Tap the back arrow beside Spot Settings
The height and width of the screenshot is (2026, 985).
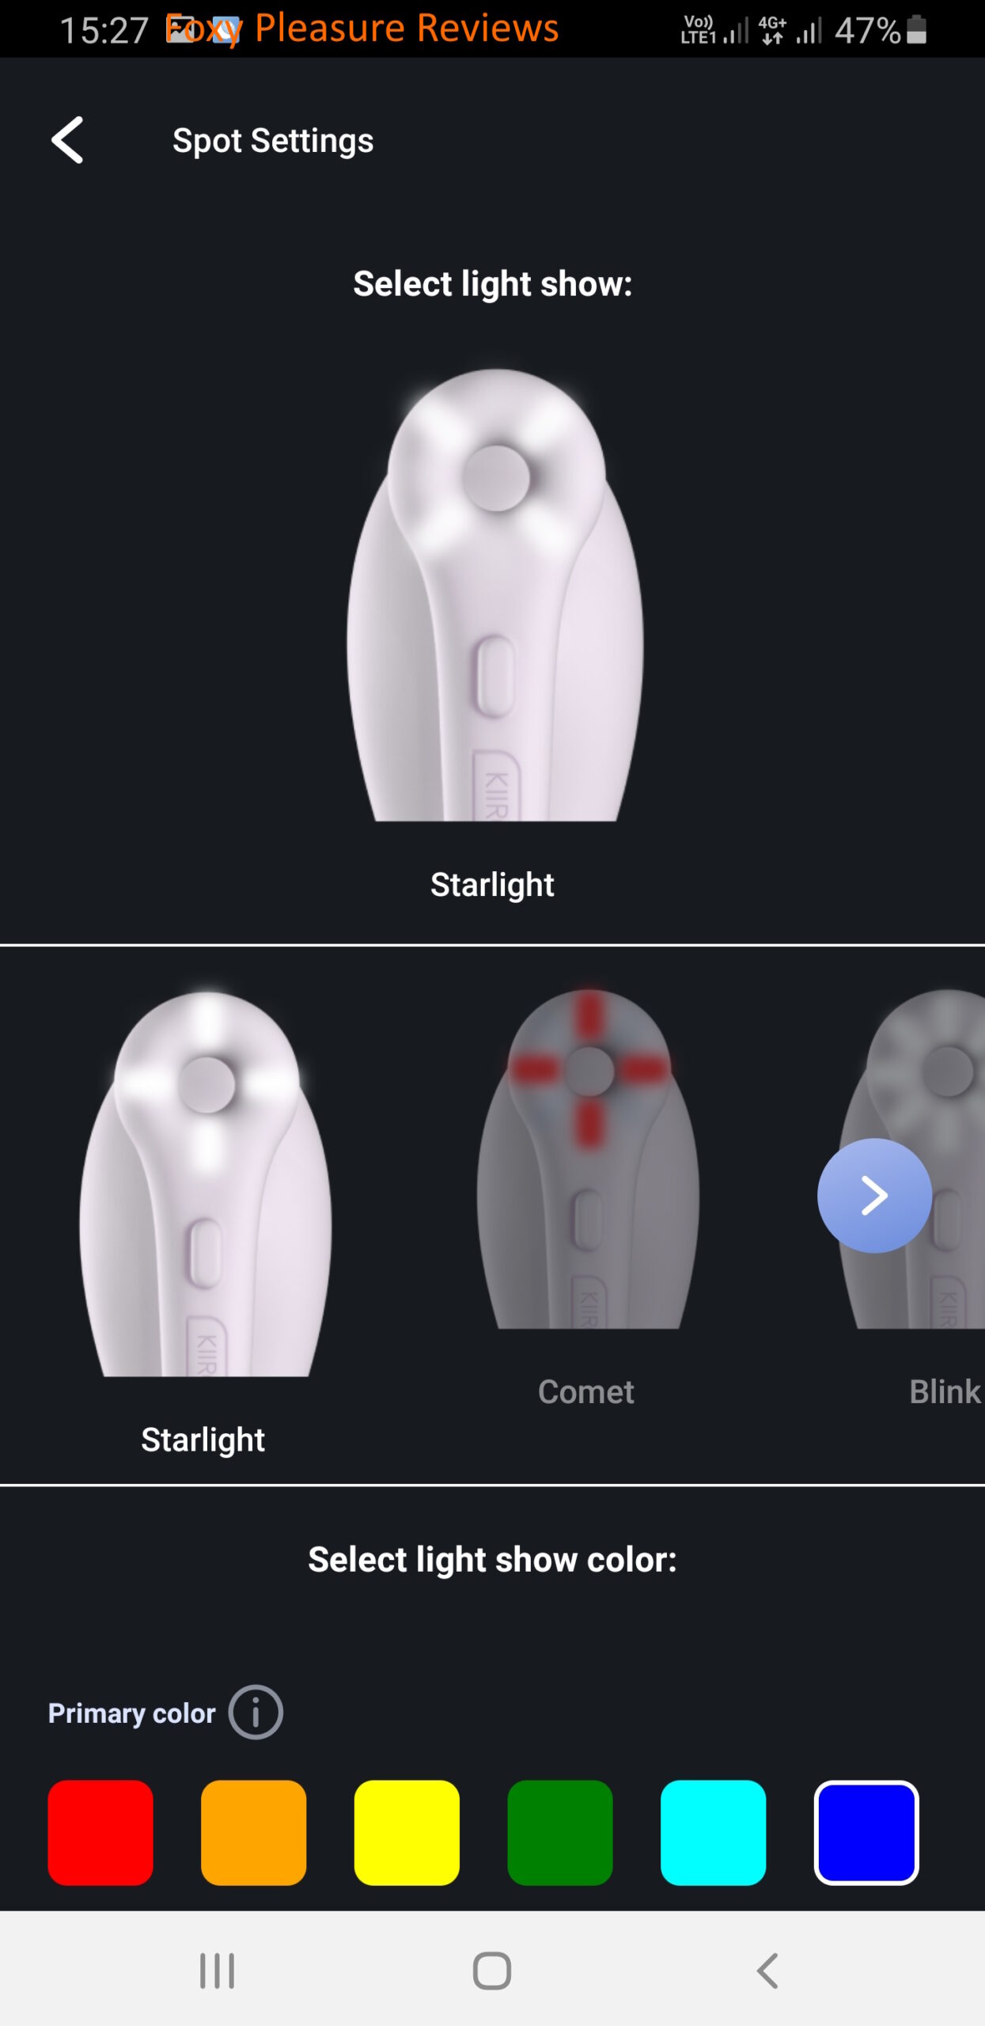tap(67, 140)
